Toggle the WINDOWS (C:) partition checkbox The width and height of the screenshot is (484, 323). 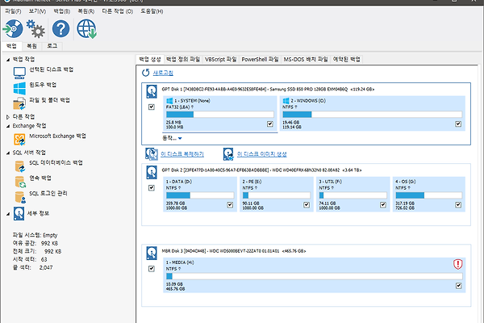click(x=458, y=124)
